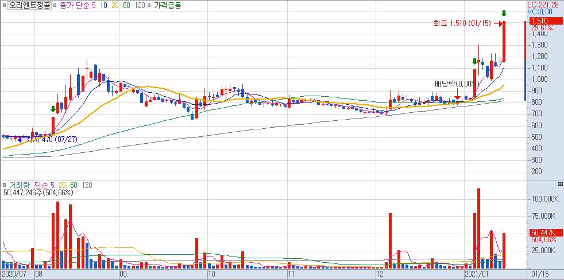Click the 거래량 volume indicator label
Viewport: 564px width, 280px height.
20,185
